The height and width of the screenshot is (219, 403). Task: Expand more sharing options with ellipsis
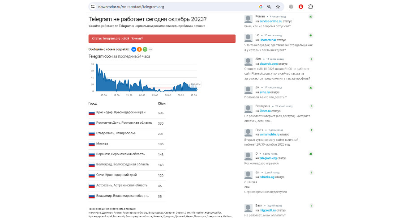coord(151,49)
